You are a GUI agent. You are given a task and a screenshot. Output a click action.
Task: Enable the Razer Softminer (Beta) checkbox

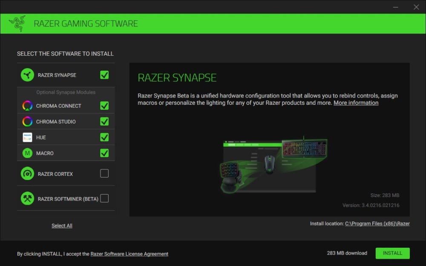click(x=104, y=198)
